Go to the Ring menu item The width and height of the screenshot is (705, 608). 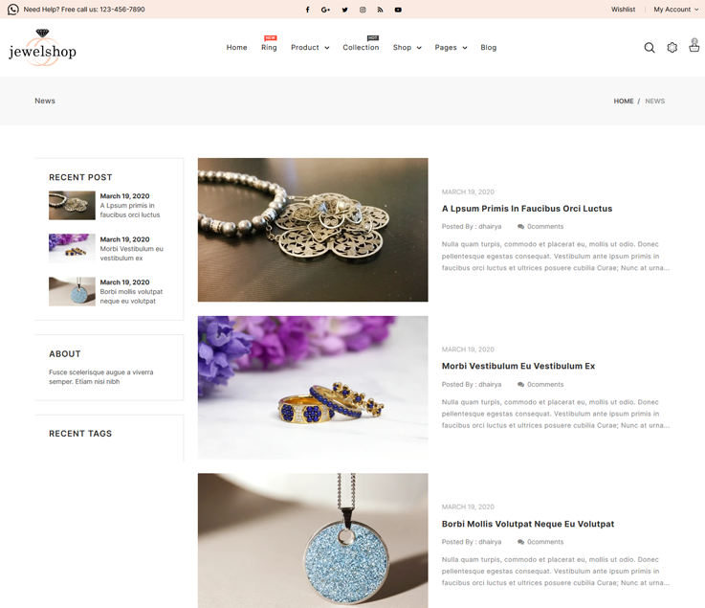point(269,47)
